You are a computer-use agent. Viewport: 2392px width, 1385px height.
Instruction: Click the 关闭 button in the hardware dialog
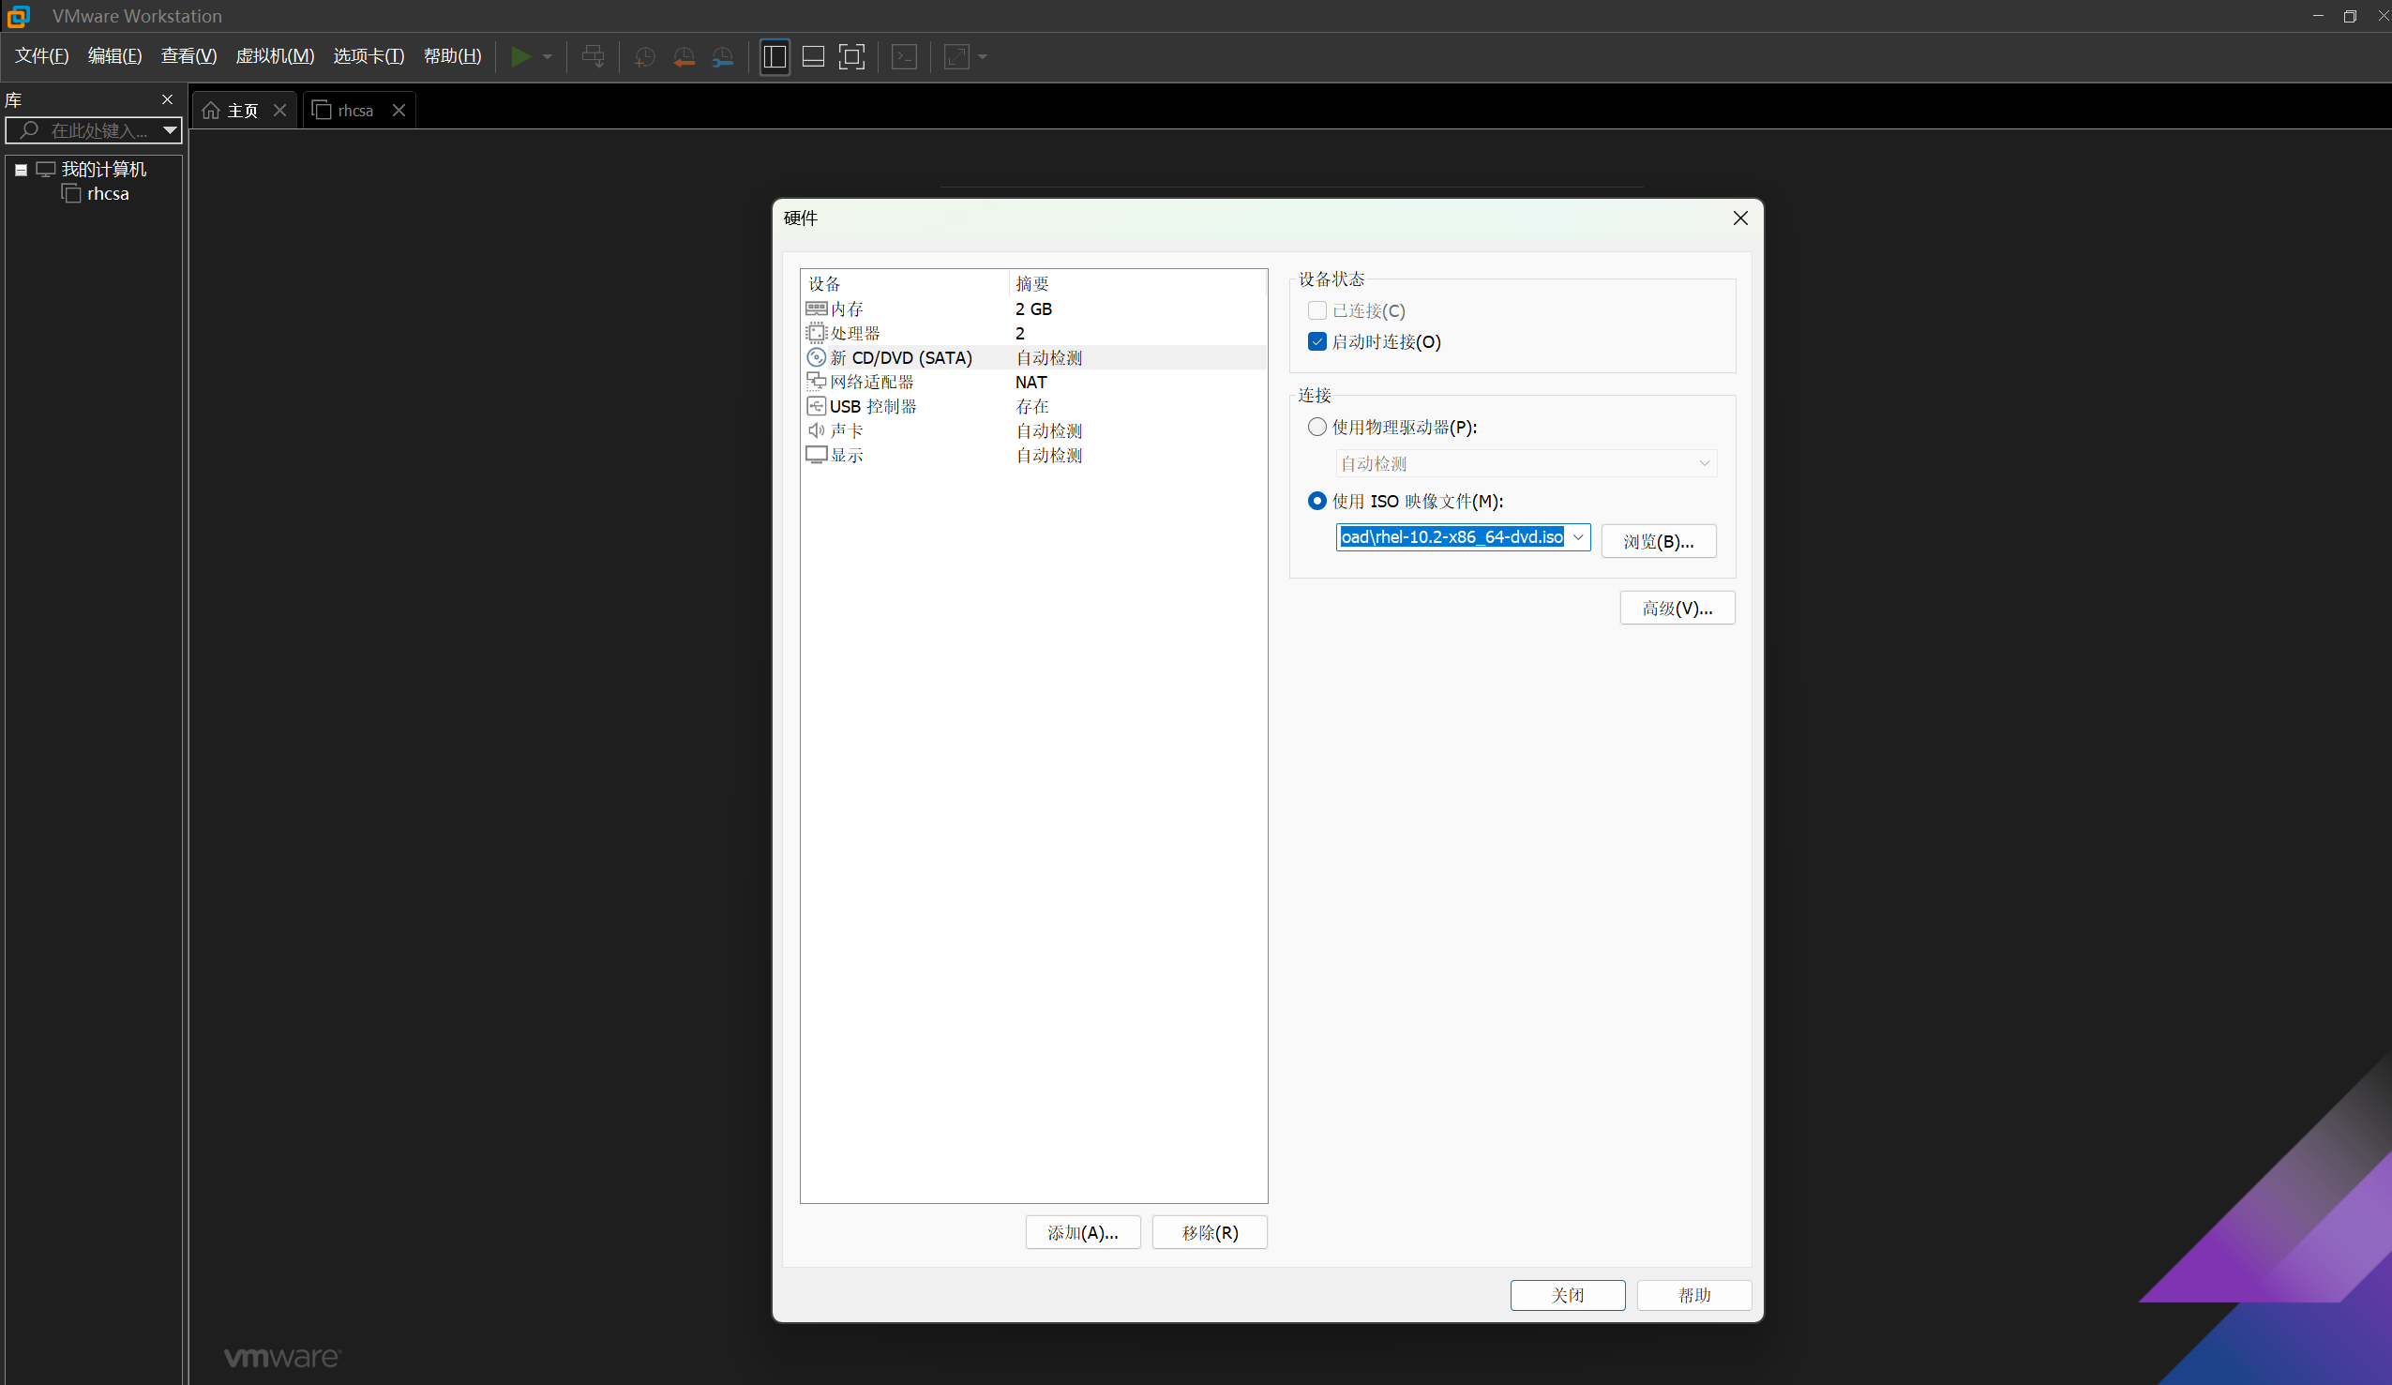pyautogui.click(x=1567, y=1295)
